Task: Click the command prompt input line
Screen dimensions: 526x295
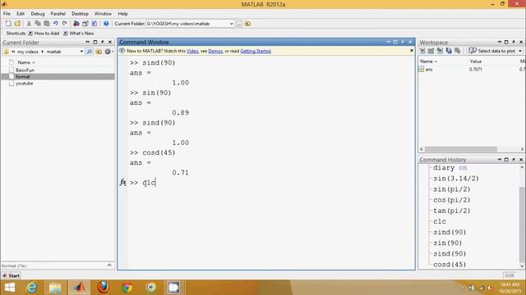Action: (x=271, y=182)
